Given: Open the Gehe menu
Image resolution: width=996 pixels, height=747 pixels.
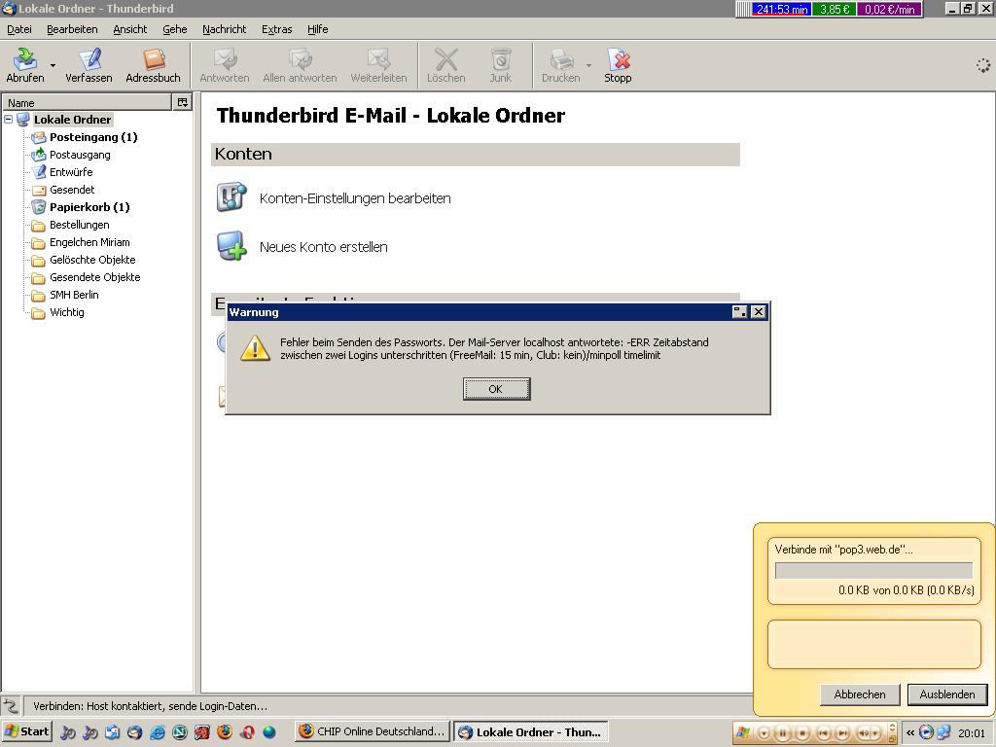Looking at the screenshot, I should point(175,29).
